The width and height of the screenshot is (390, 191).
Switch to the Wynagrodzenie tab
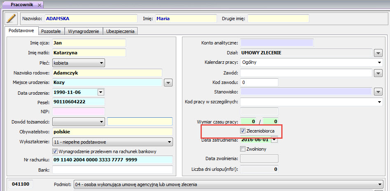pos(84,31)
